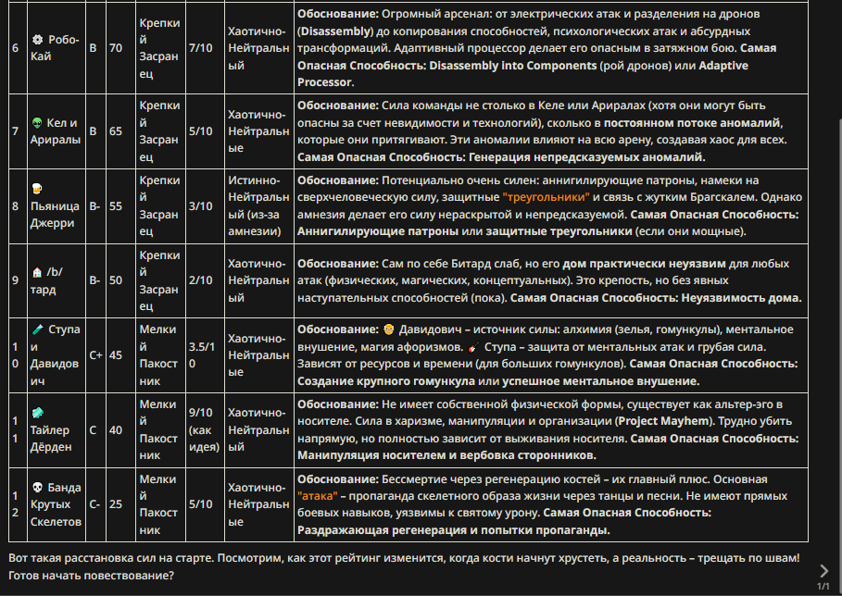Click bold text Генерация непредсказуемых аномалий
This screenshot has width=842, height=596.
[x=587, y=157]
